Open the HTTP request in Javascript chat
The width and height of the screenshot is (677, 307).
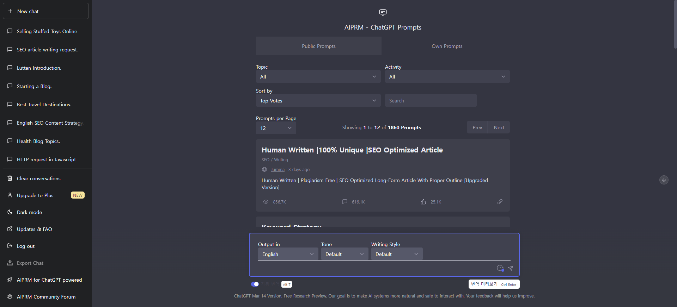coord(46,159)
